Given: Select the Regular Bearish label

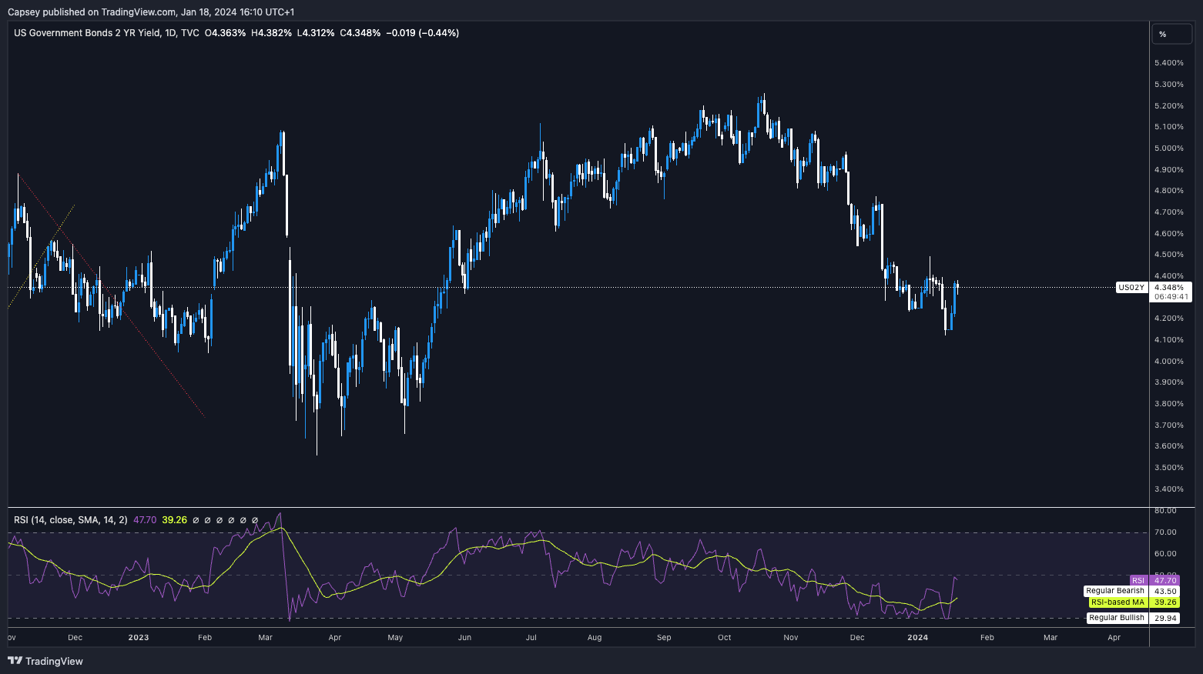Looking at the screenshot, I should pos(1114,591).
